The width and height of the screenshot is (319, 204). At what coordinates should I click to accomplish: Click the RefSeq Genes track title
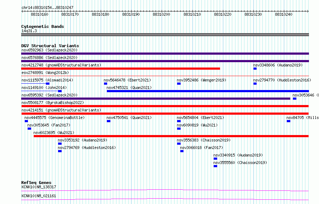point(36,183)
